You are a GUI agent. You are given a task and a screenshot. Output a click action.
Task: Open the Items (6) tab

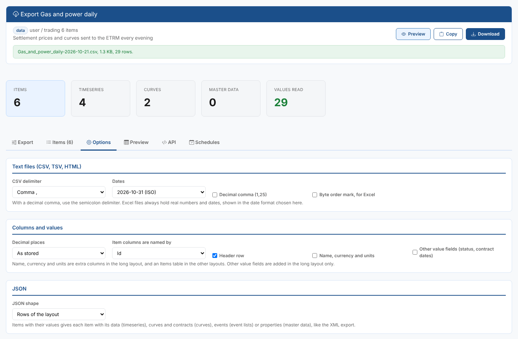(x=60, y=142)
